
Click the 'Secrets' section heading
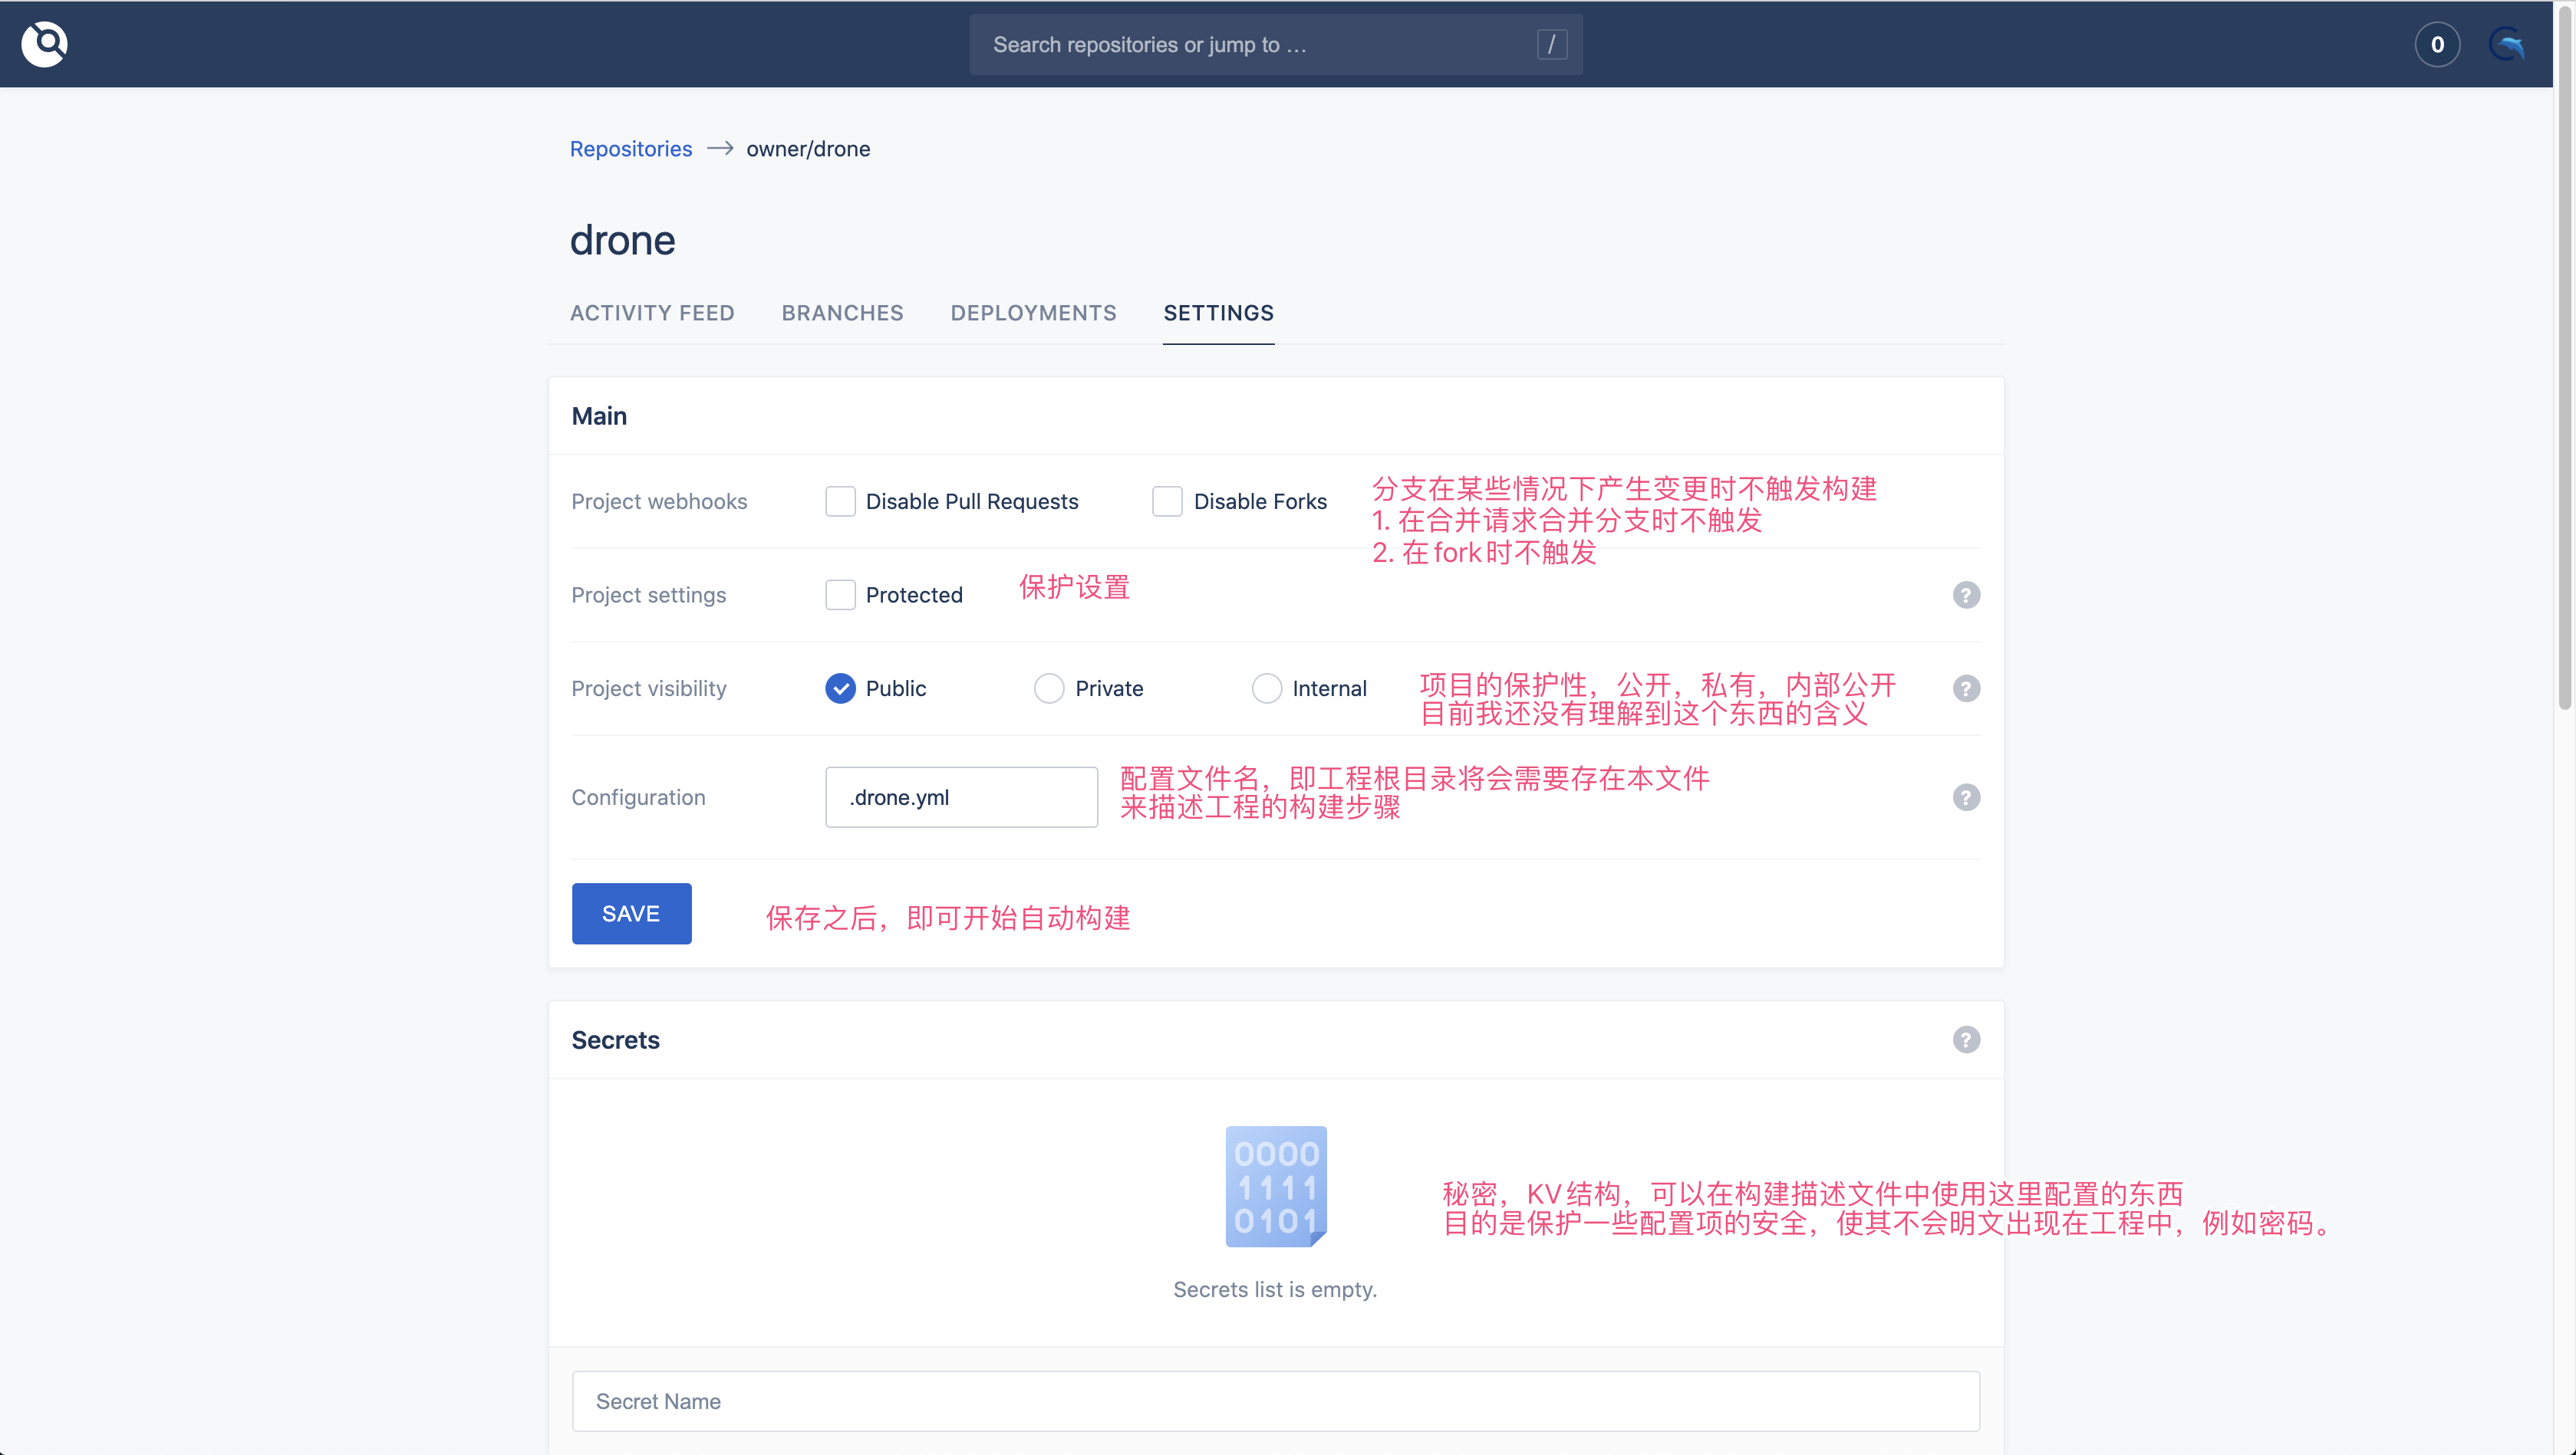[x=615, y=1040]
